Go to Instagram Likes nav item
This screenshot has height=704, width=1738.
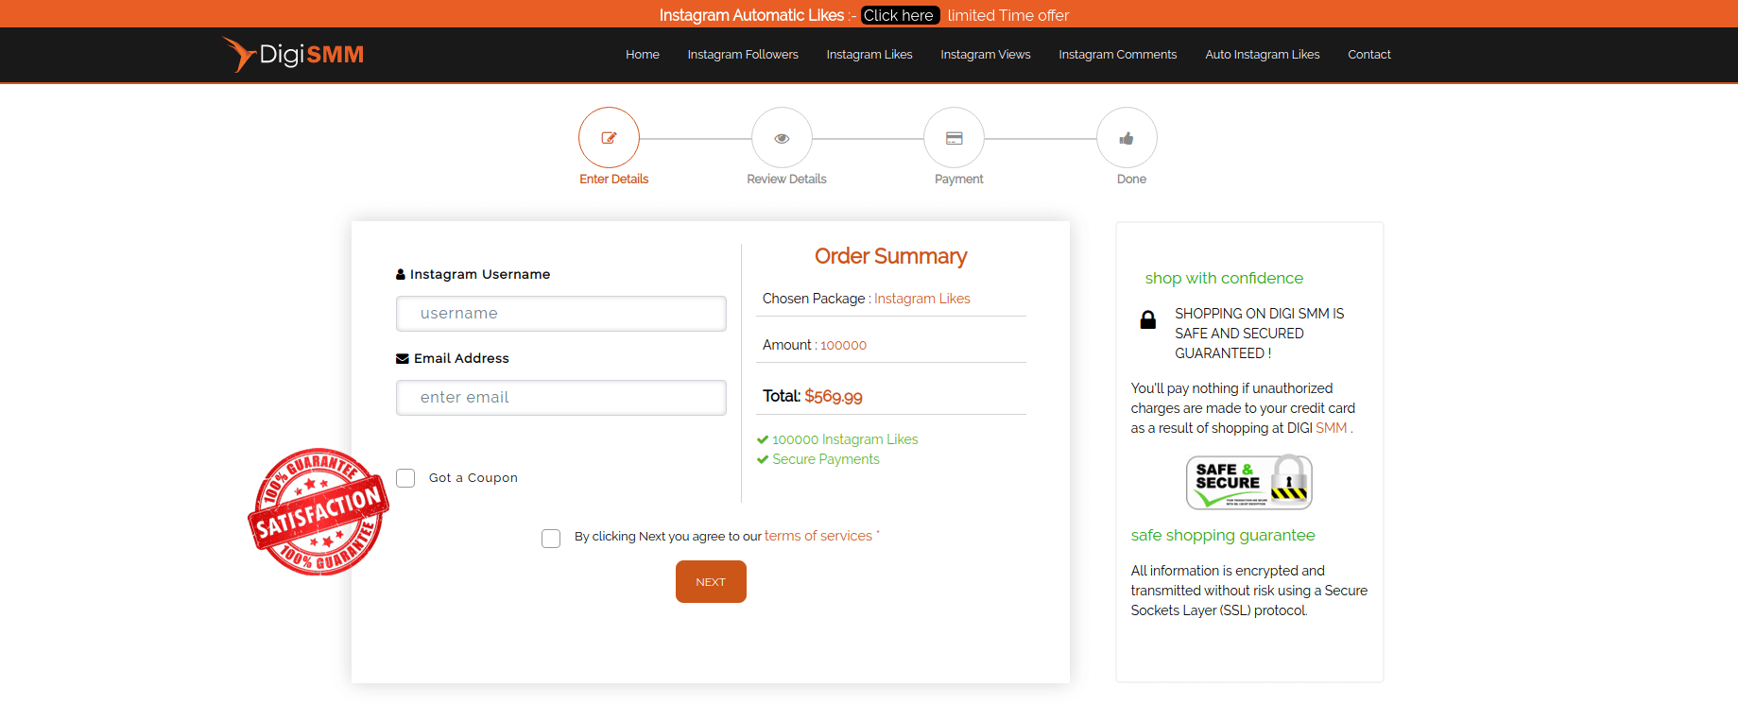869,55
